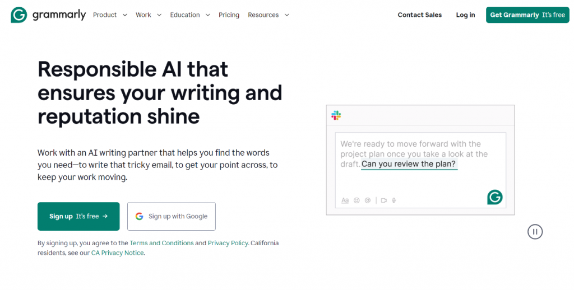Click the Slack logo icon in demo window
Screen dimensions: 574x290
pos(336,115)
